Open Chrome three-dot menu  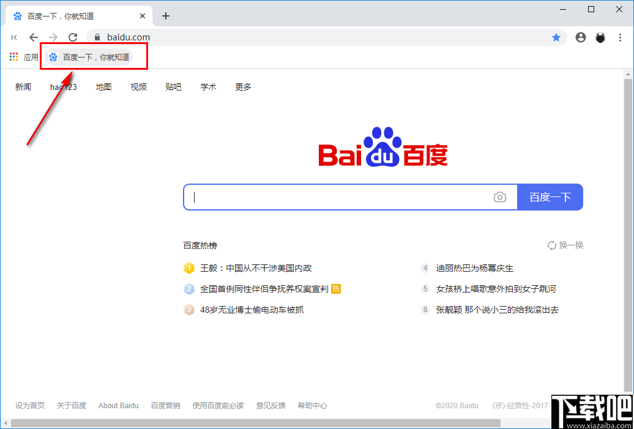coord(621,37)
